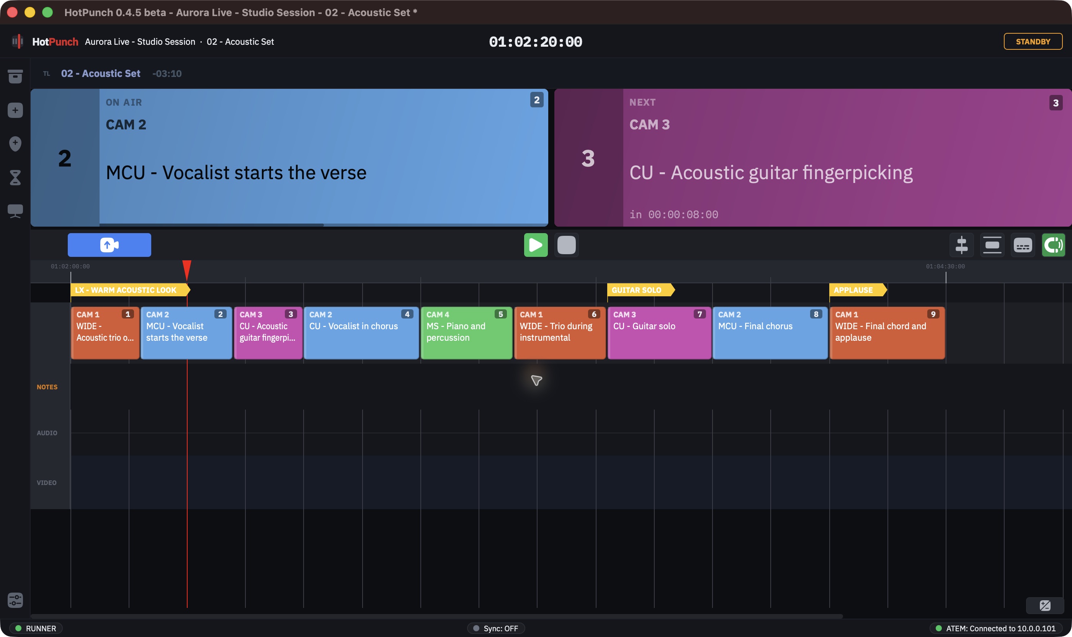1072x637 pixels.
Task: Click the VIDEO track label
Action: pos(46,482)
